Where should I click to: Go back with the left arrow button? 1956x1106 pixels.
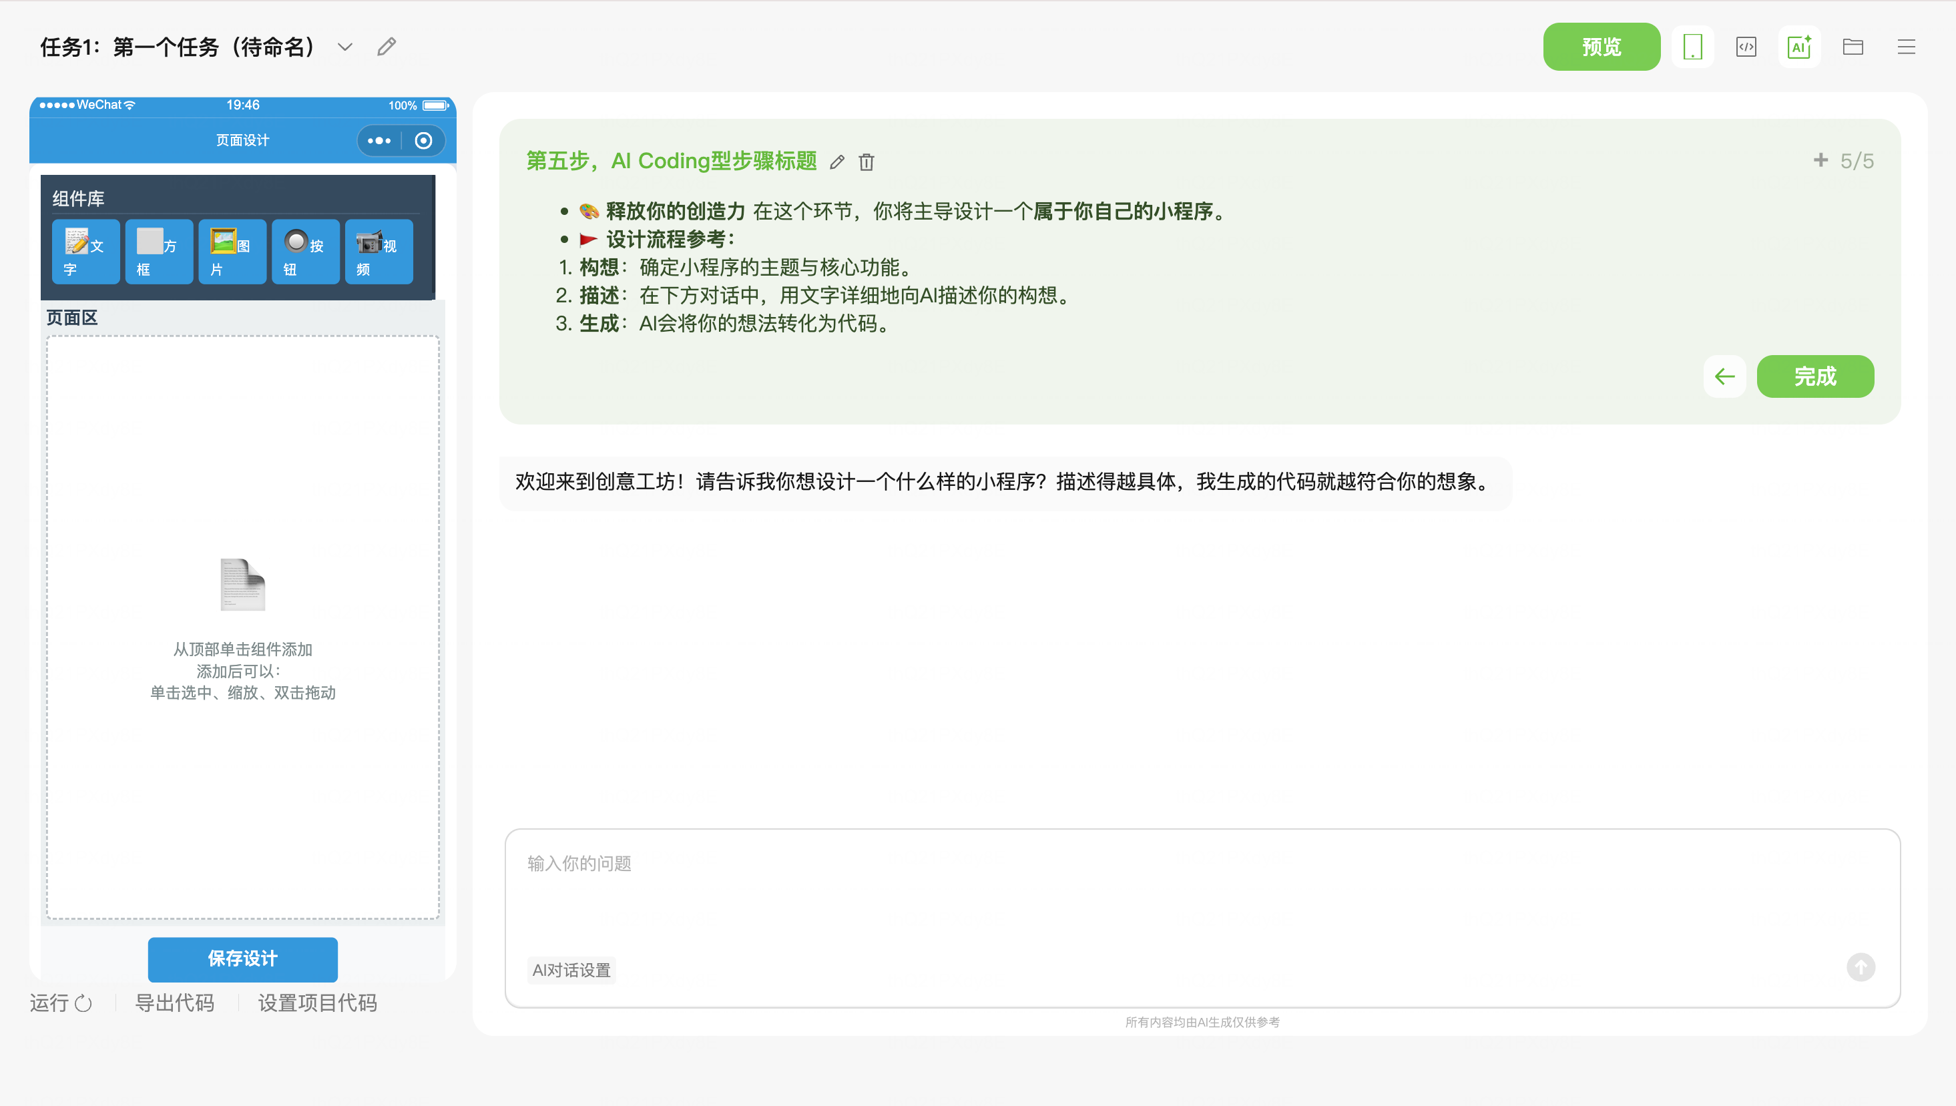coord(1724,376)
